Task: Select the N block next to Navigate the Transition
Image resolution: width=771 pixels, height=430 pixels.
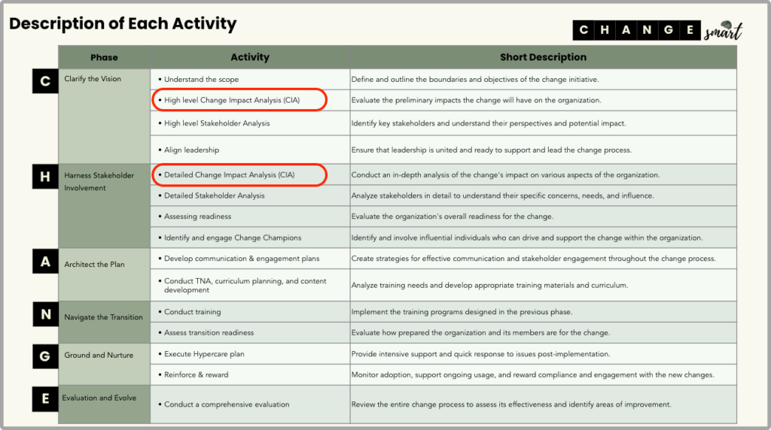Action: tap(45, 314)
